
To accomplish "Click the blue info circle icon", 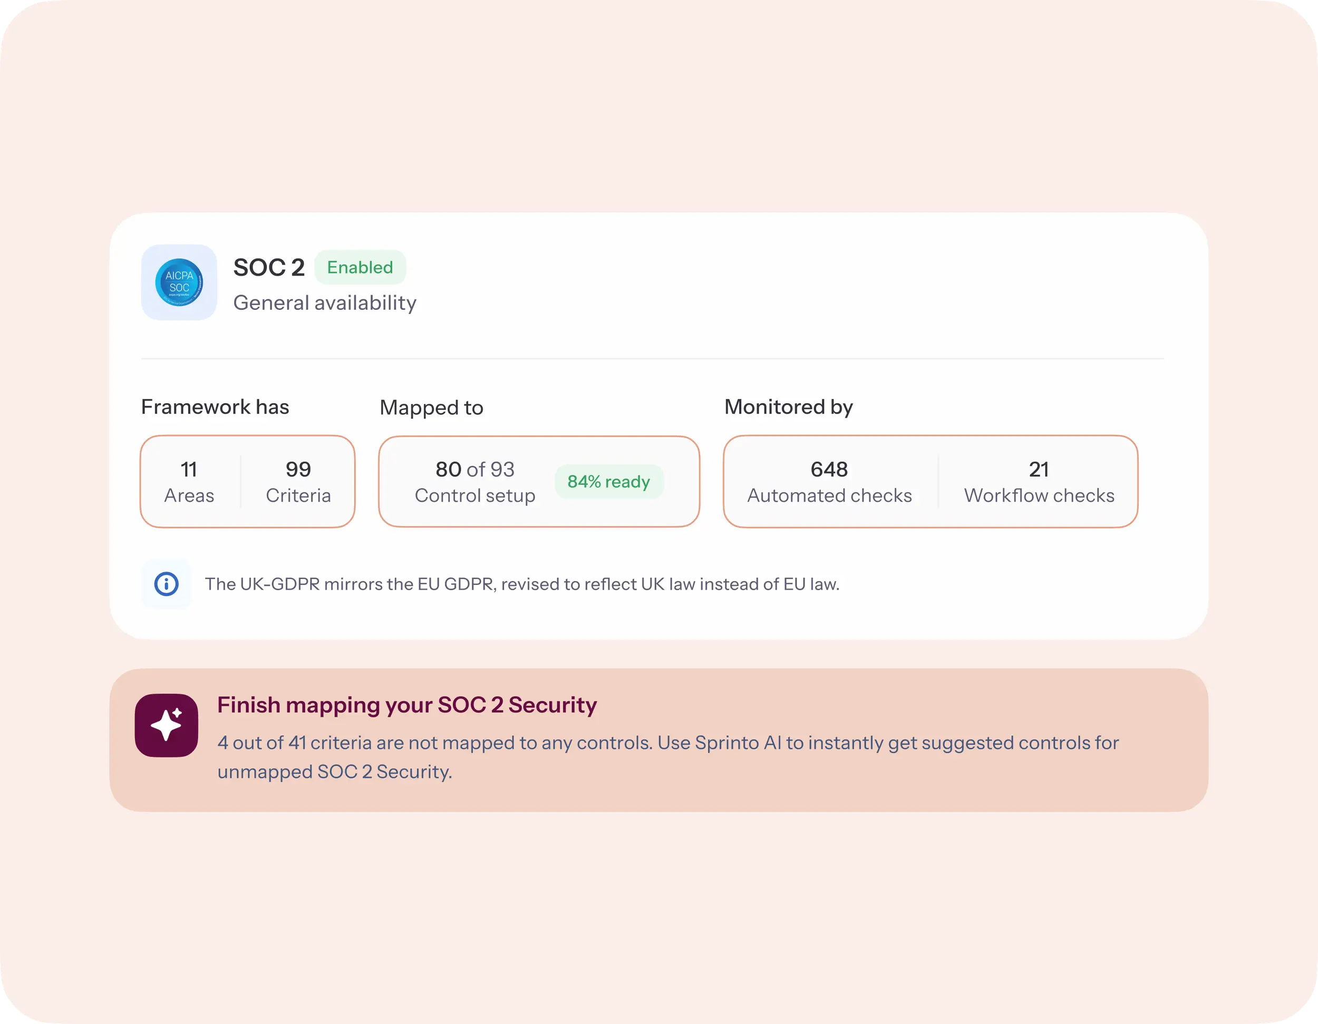I will click(166, 584).
